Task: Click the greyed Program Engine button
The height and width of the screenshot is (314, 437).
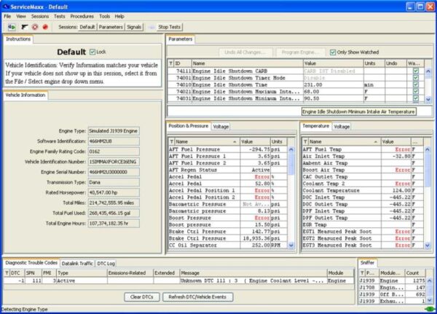Action: 300,52
